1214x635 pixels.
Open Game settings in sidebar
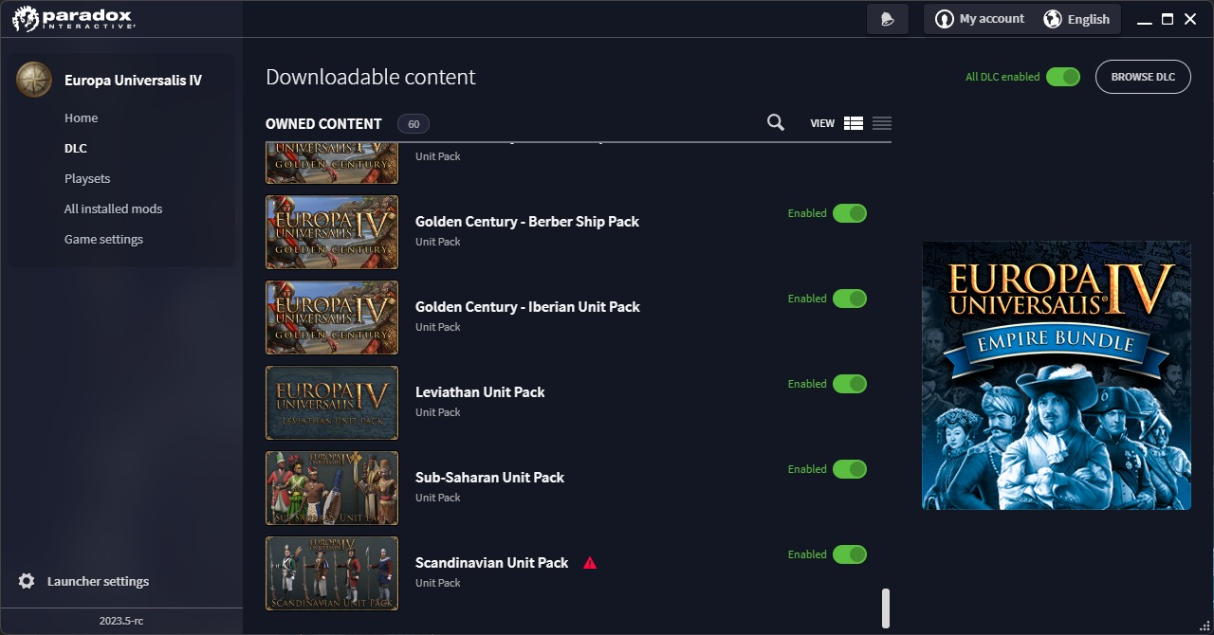tap(103, 239)
